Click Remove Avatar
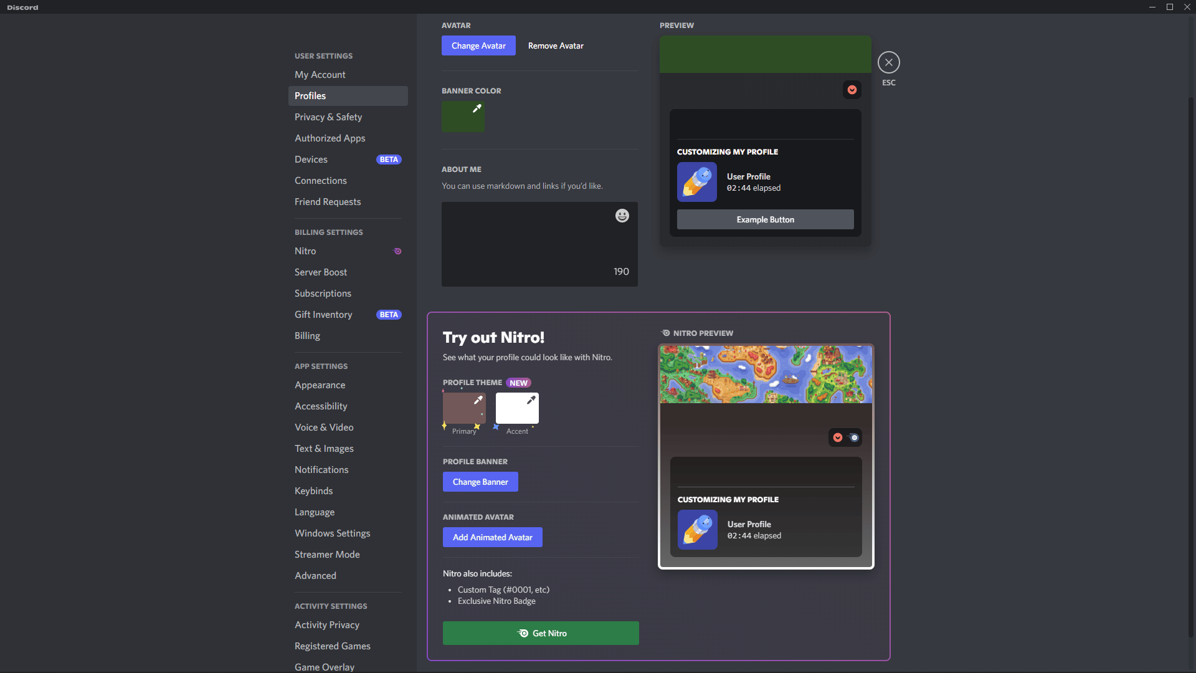 pos(556,45)
